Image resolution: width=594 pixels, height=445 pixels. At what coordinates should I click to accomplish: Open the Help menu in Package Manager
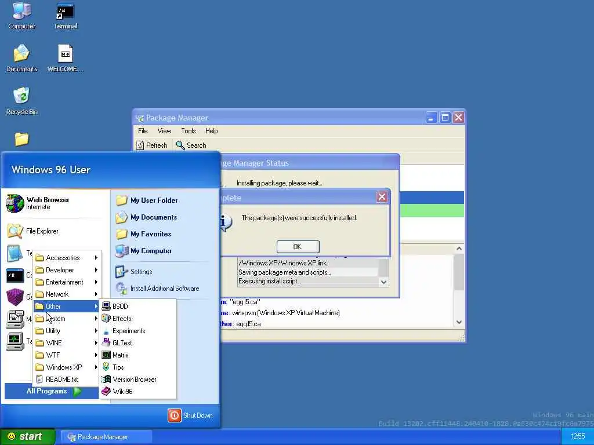click(211, 131)
